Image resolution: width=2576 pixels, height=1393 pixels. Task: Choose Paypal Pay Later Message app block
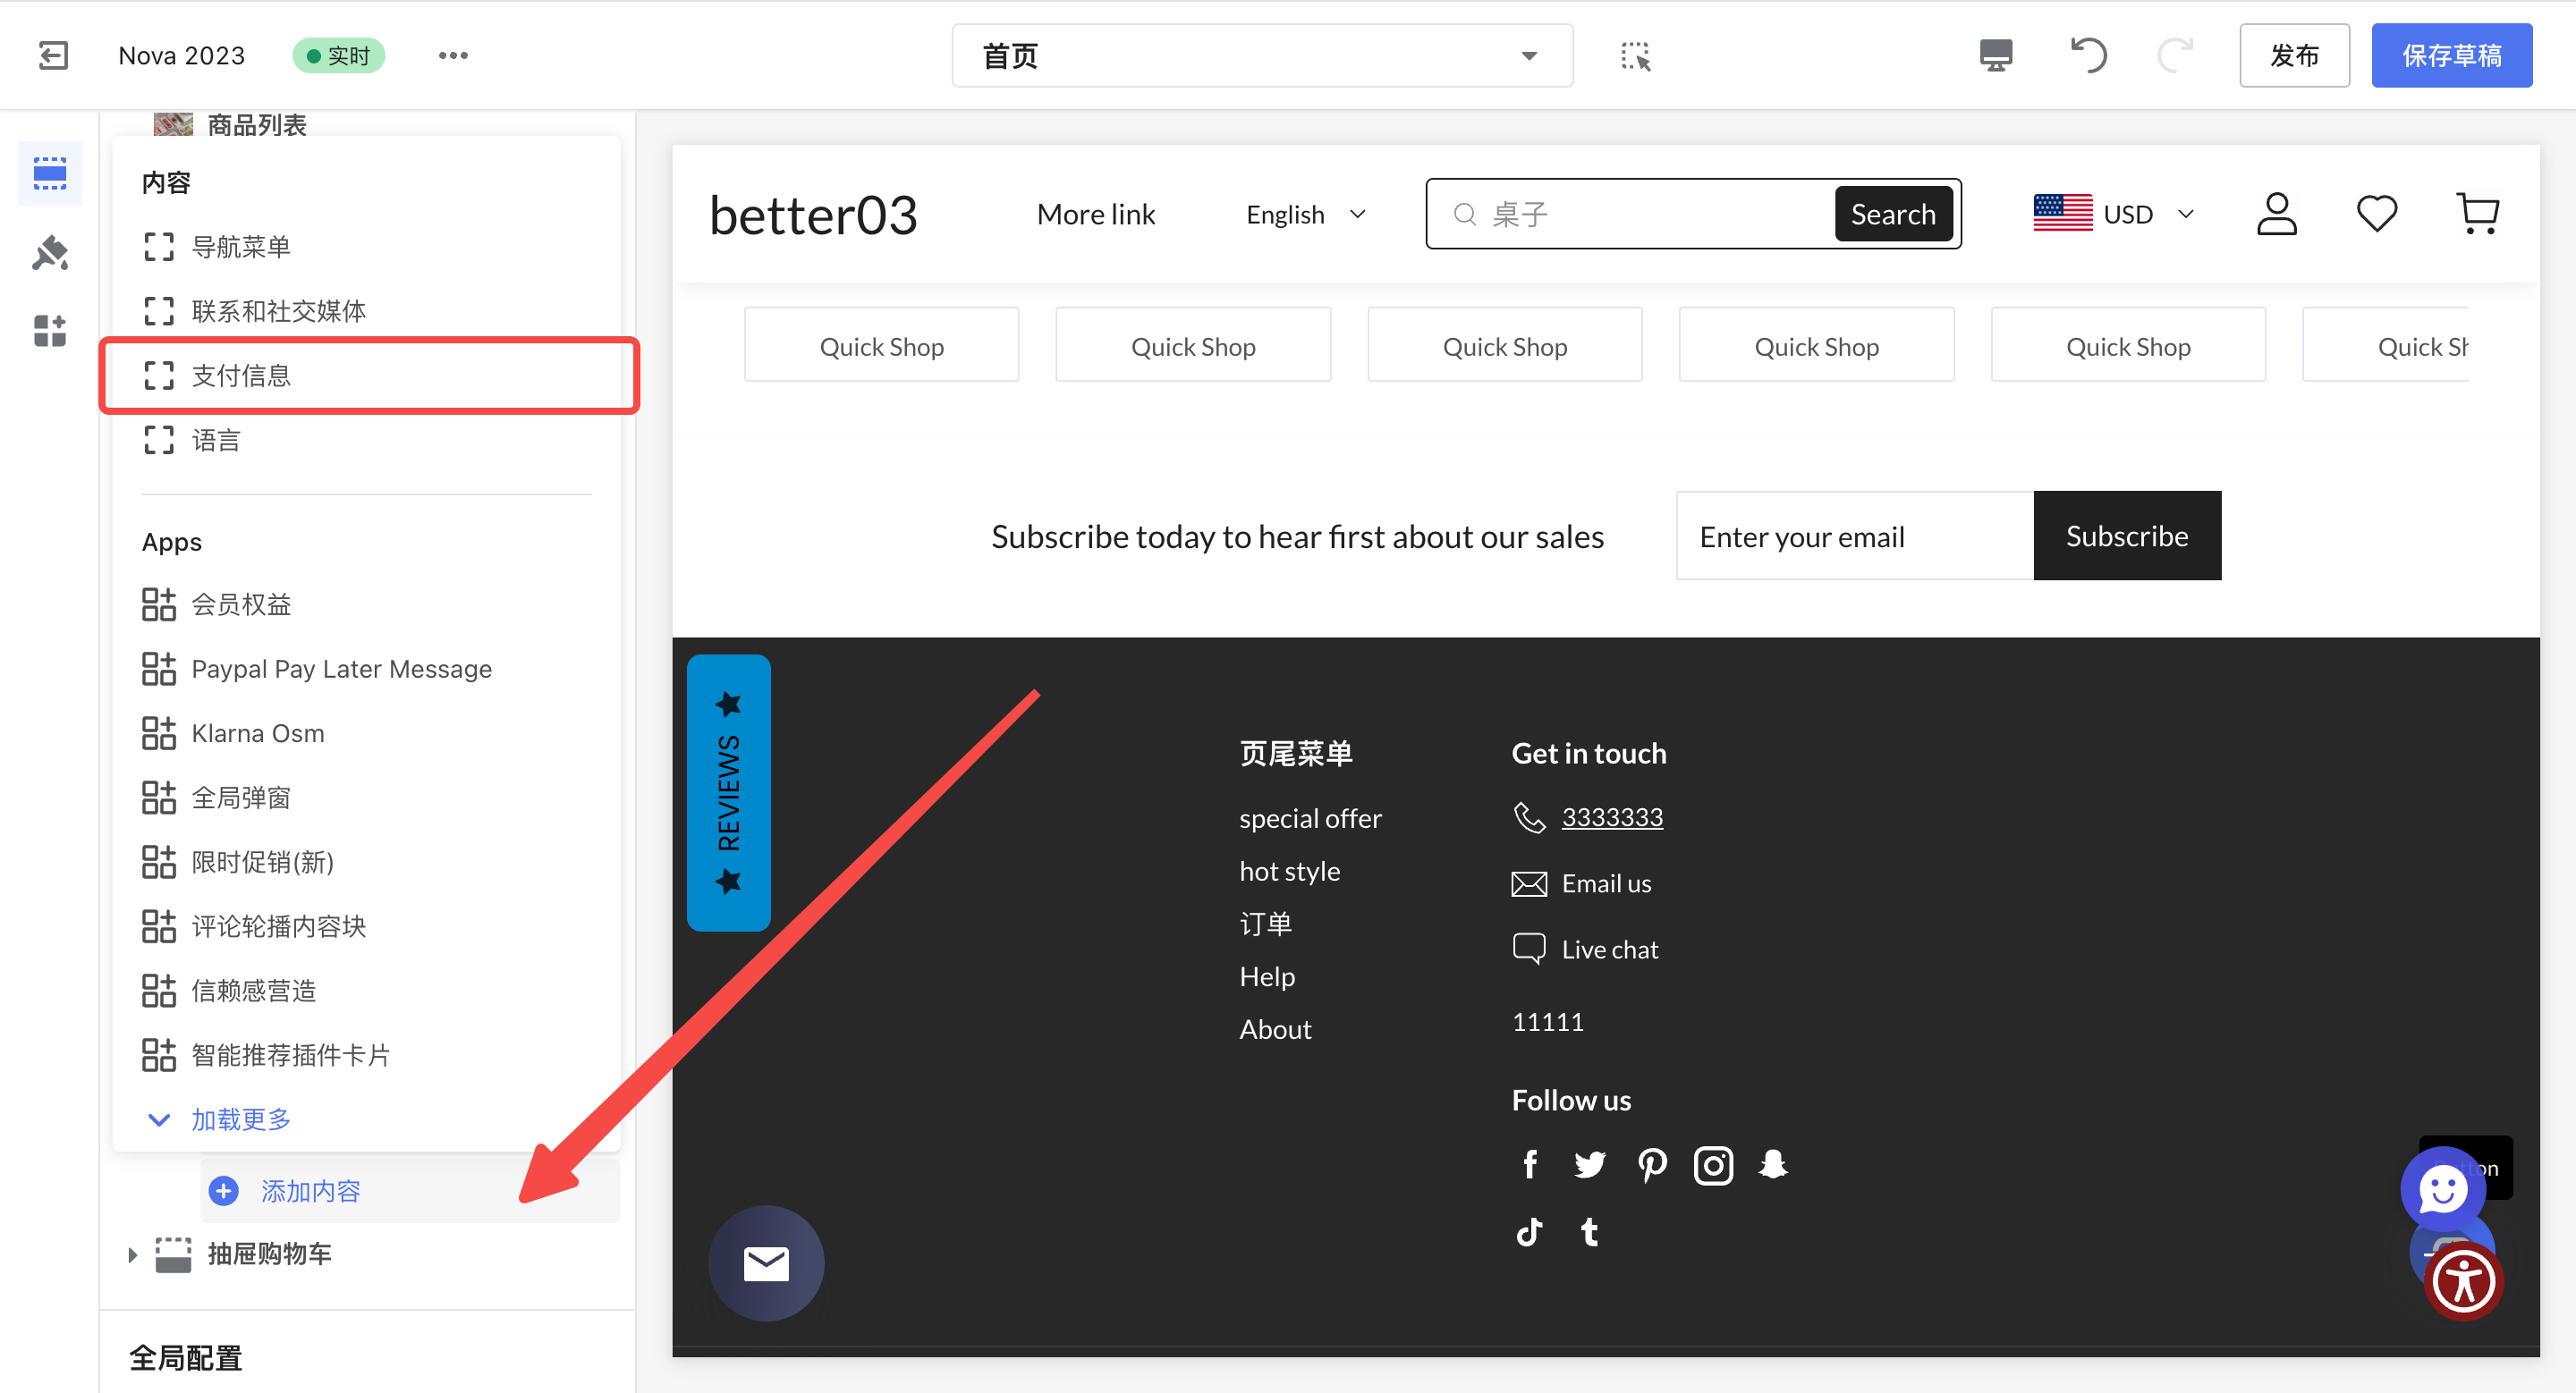(341, 670)
